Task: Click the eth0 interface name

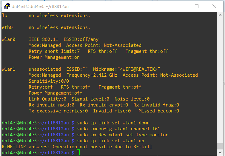Action: 7,27
